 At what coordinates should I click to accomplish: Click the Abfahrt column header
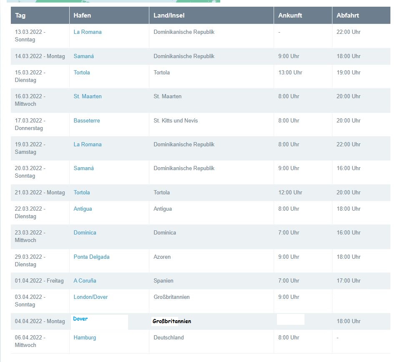[x=348, y=15]
